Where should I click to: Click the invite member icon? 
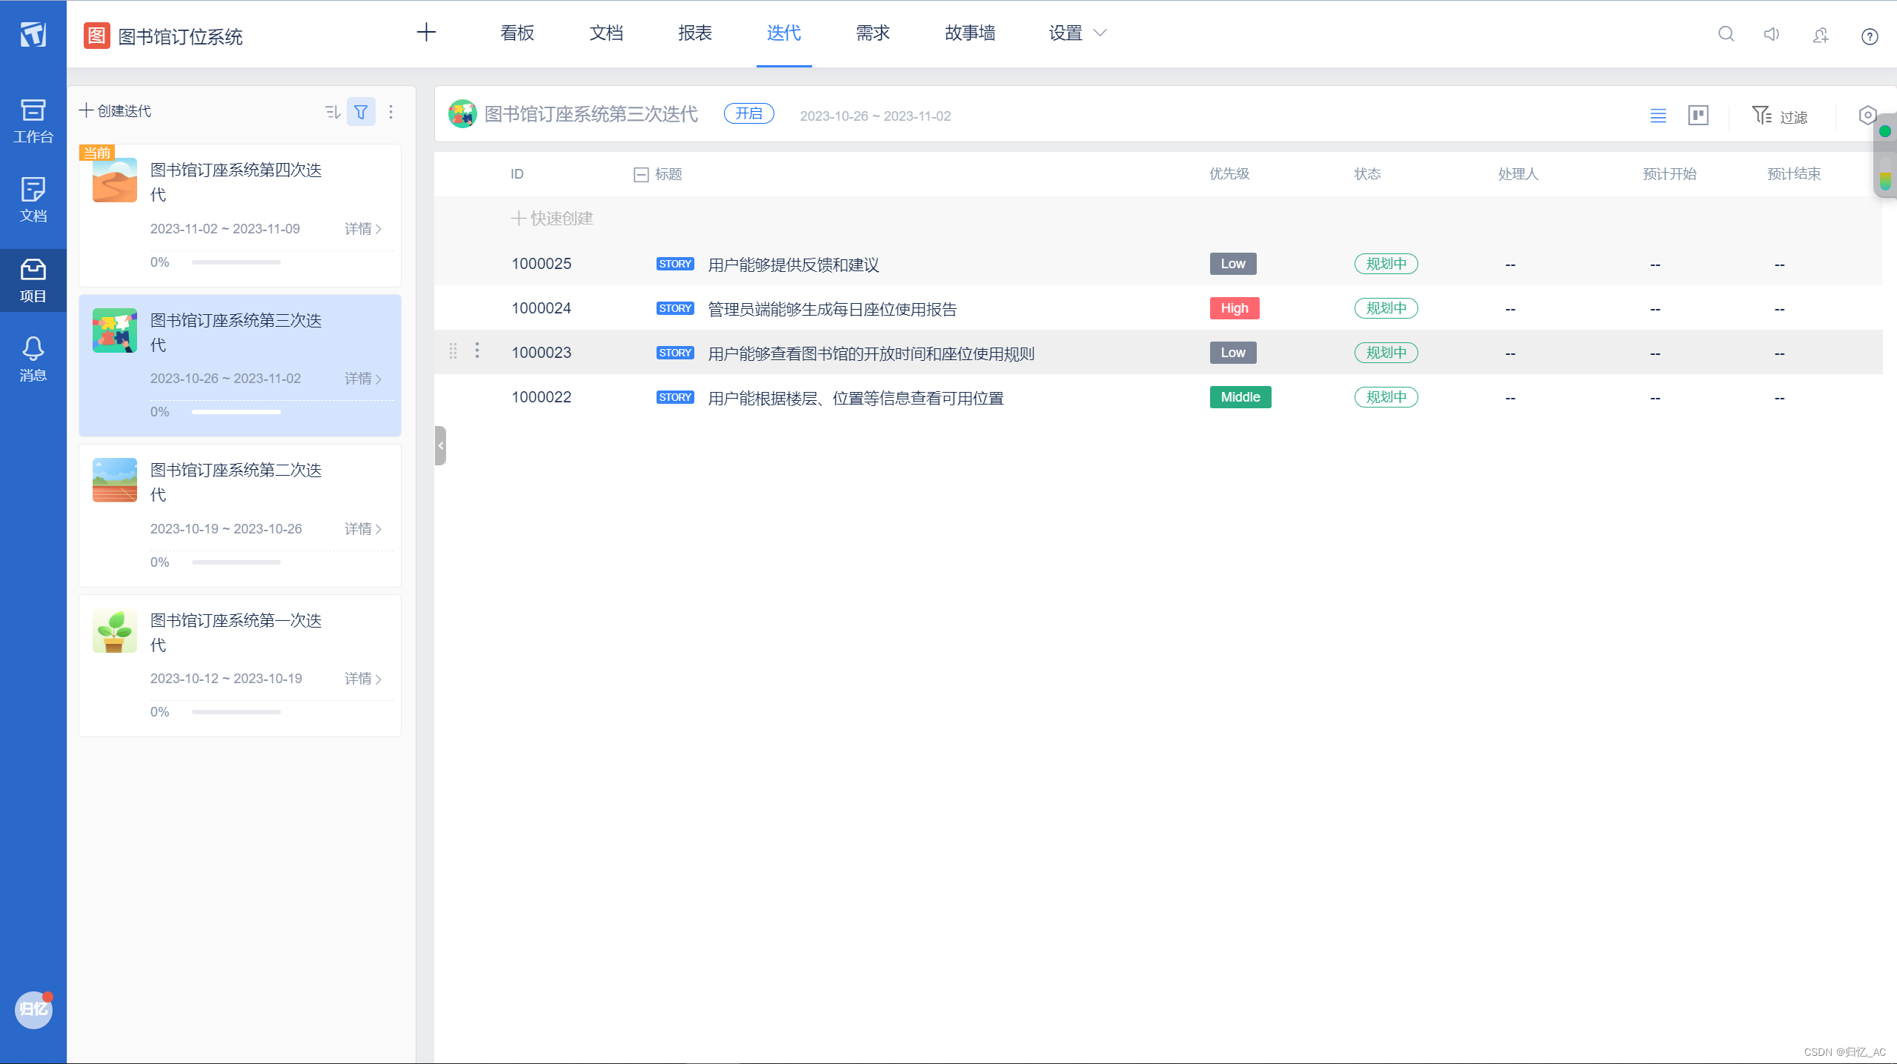(1821, 35)
